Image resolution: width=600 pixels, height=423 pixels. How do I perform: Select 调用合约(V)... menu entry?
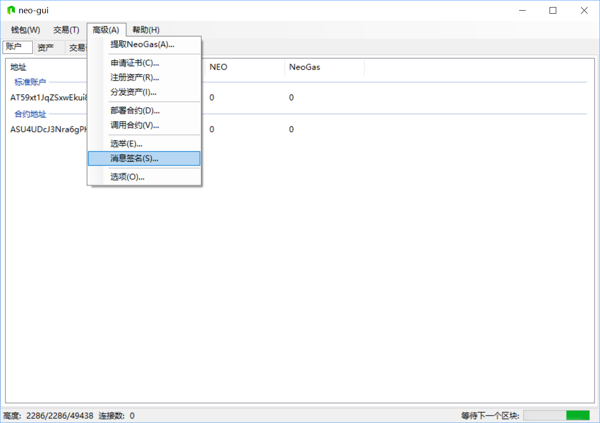(x=144, y=126)
